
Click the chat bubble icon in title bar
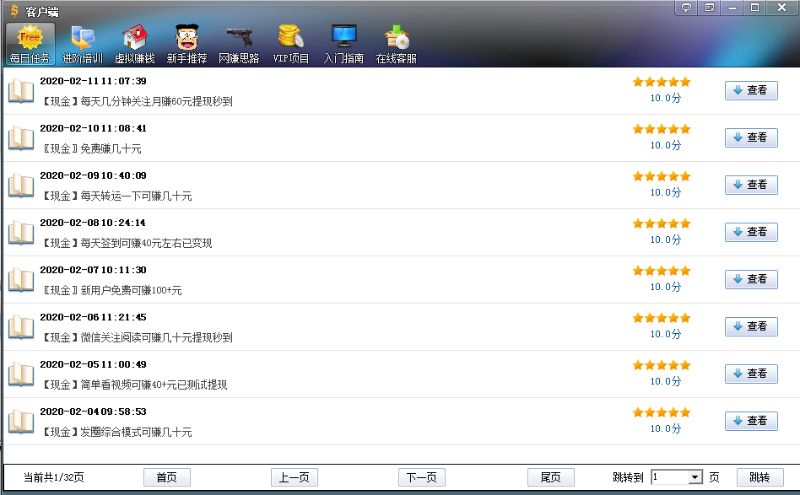(x=686, y=8)
